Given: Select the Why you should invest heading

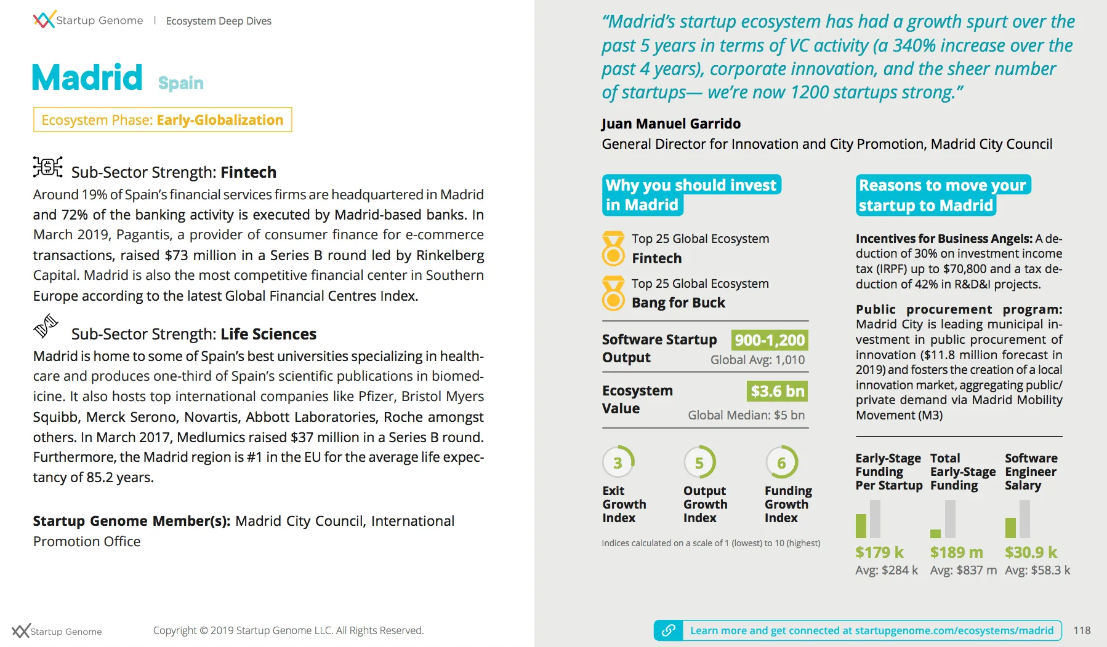Looking at the screenshot, I should point(691,195).
